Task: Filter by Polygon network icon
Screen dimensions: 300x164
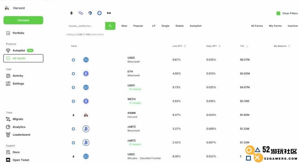Action: click(x=81, y=13)
